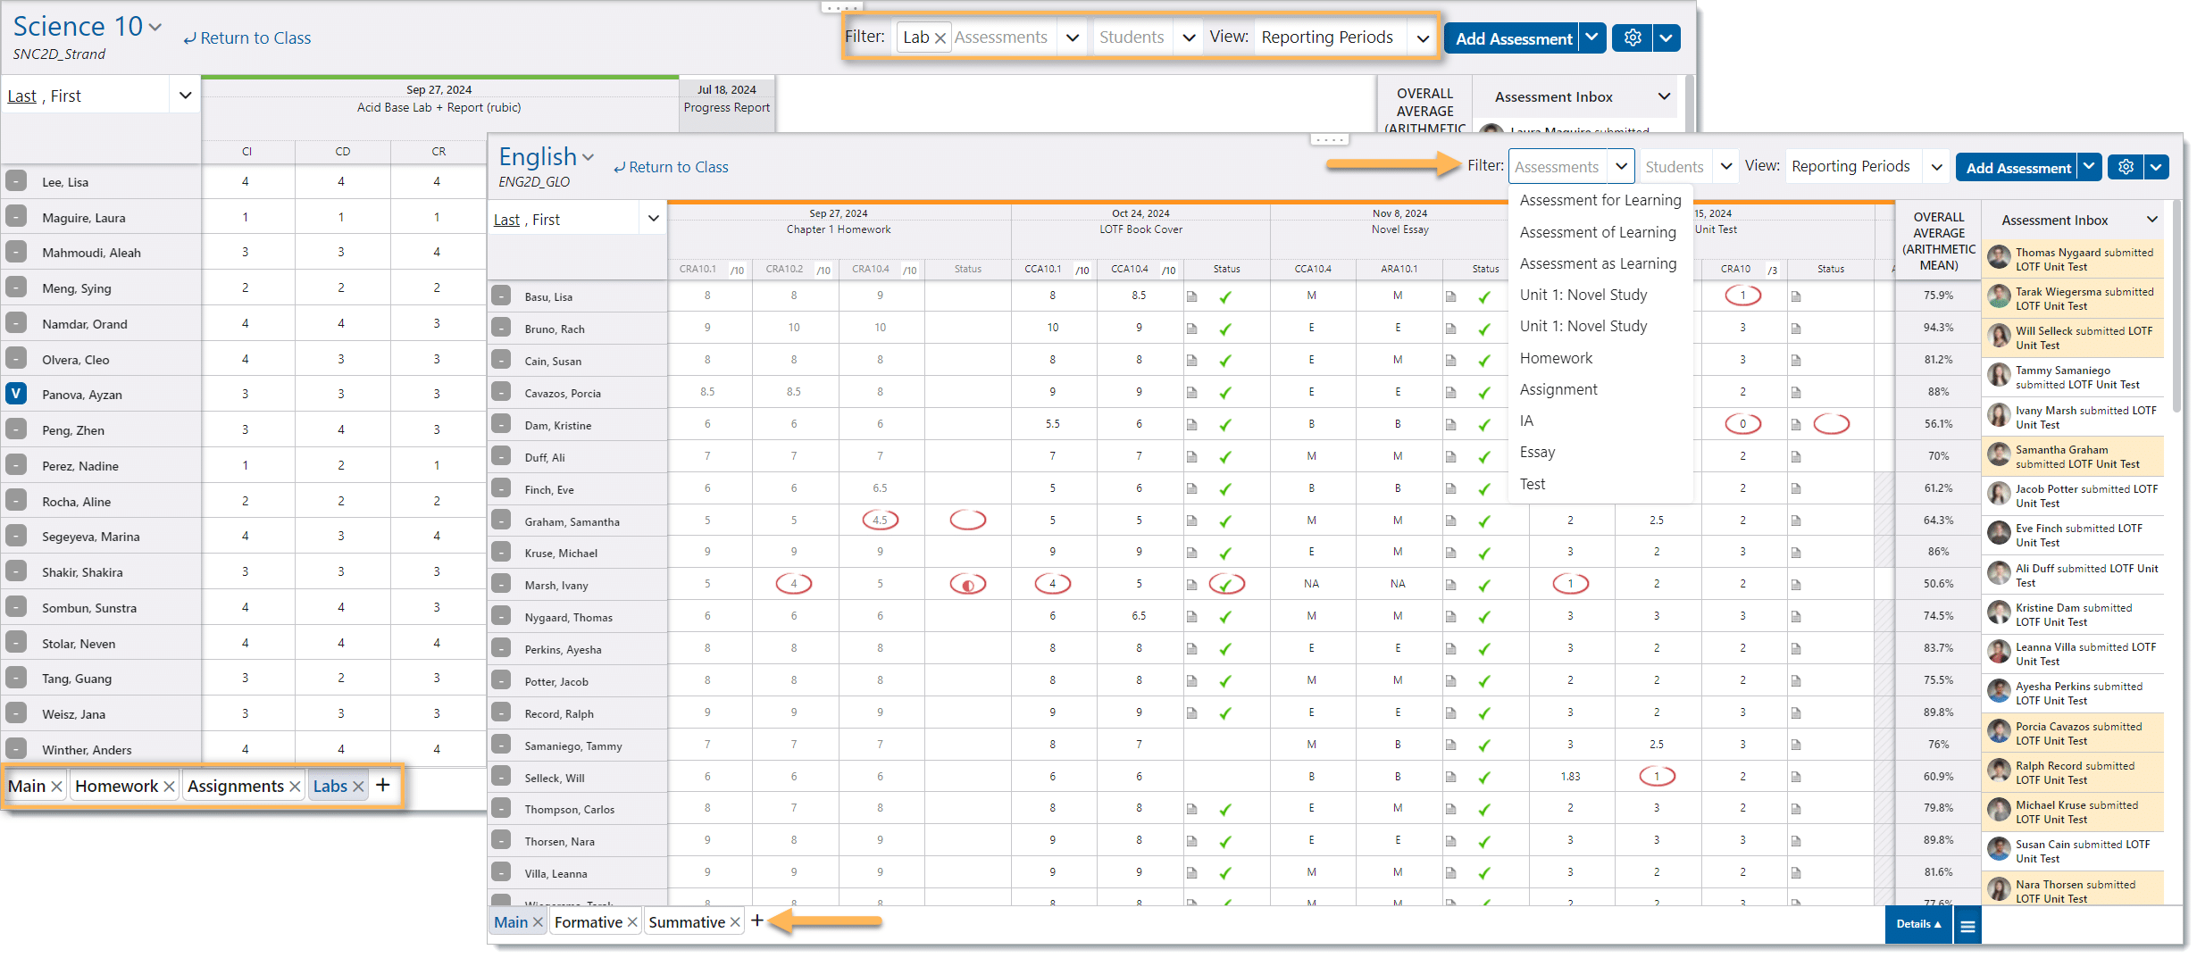
Task: Click hamburger menu icon beside Details
Action: 1967,926
